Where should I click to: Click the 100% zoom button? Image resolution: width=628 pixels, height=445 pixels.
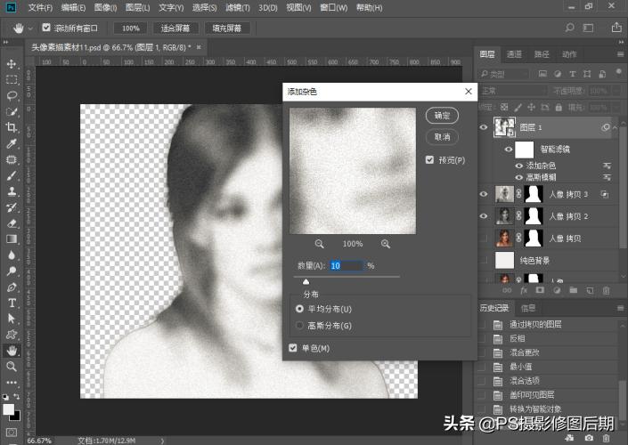[x=131, y=28]
